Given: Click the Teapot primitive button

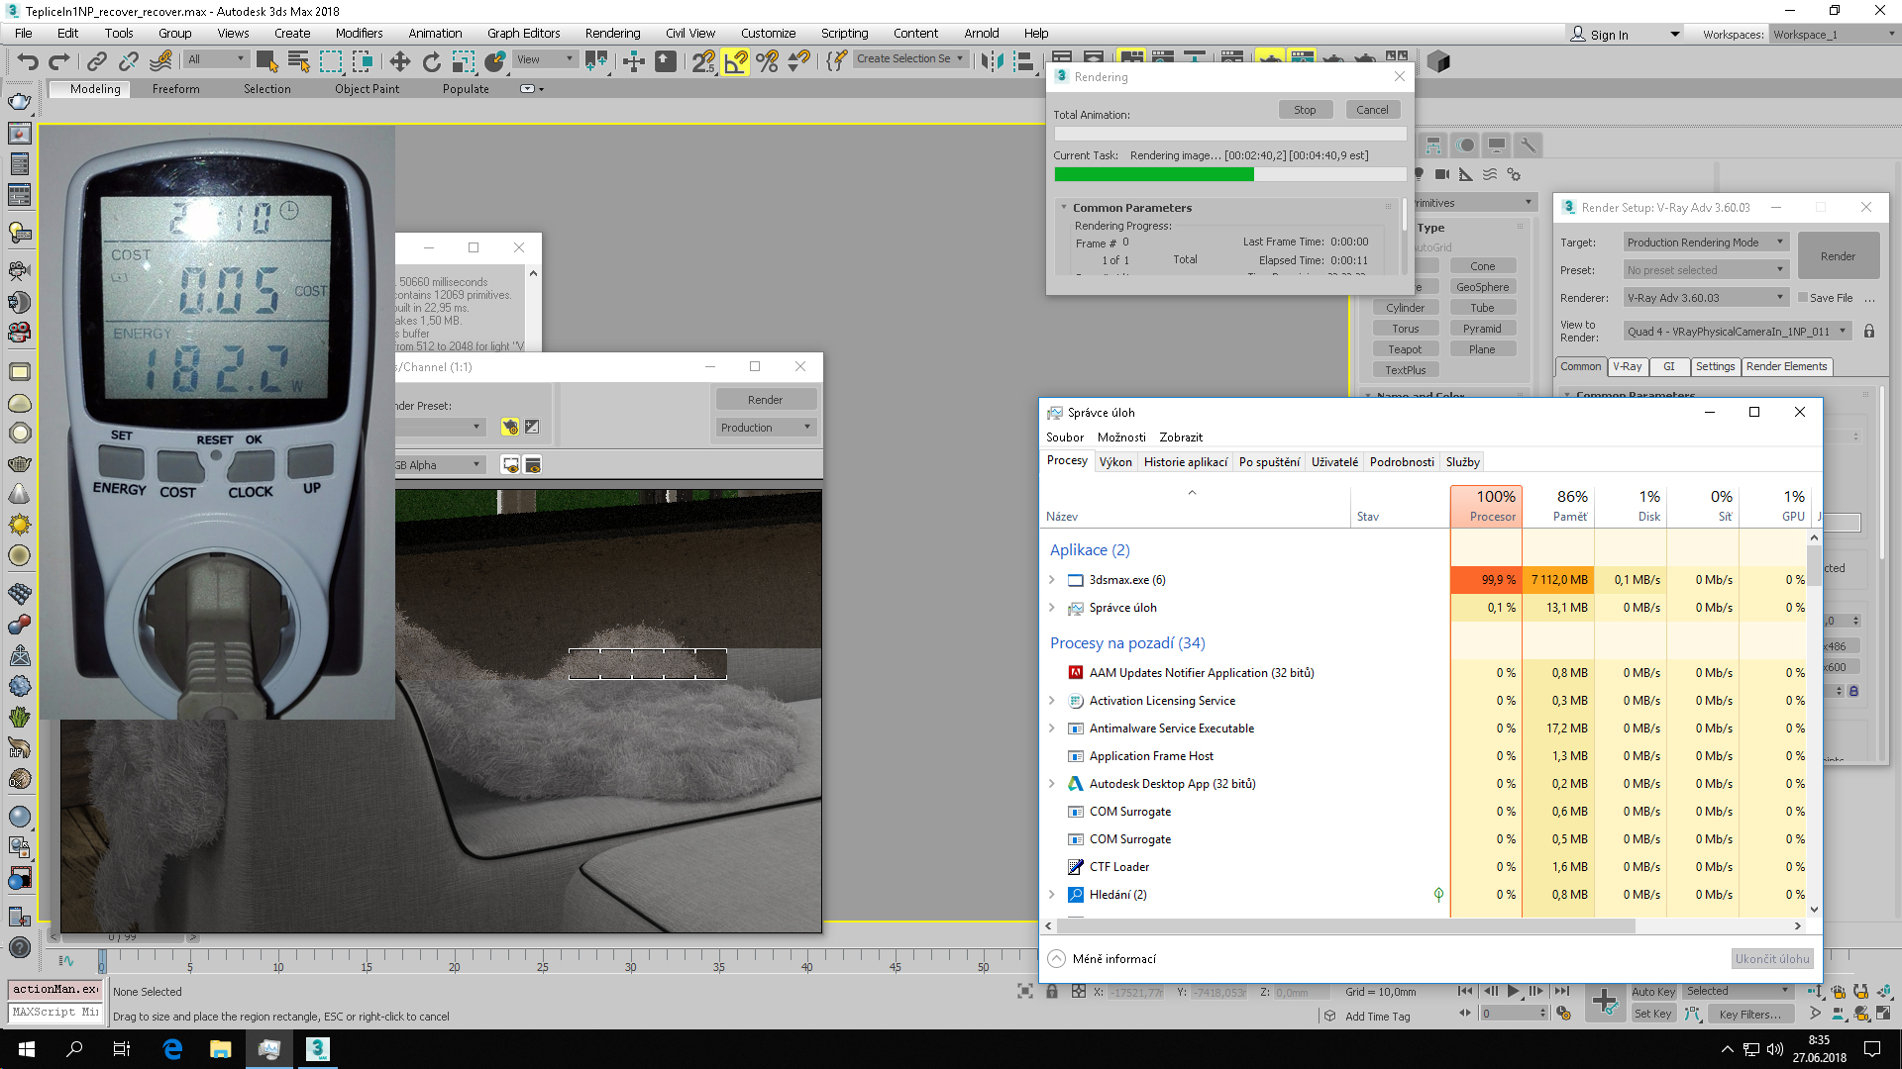Looking at the screenshot, I should click(x=1405, y=349).
